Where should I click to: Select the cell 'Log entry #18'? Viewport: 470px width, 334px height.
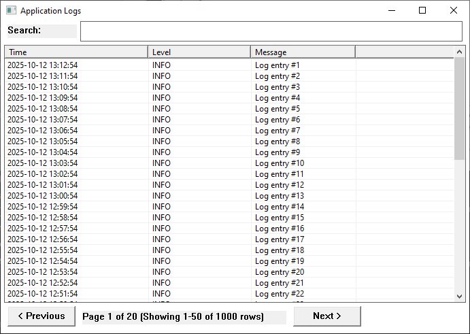click(280, 250)
